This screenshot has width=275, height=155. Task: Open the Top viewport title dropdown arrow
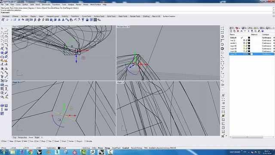[x=17, y=27]
